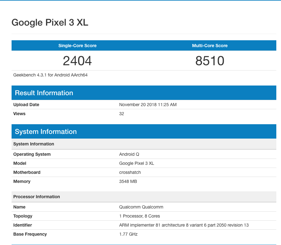Click the multi-core score value 8510
281x245 pixels.
point(210,61)
